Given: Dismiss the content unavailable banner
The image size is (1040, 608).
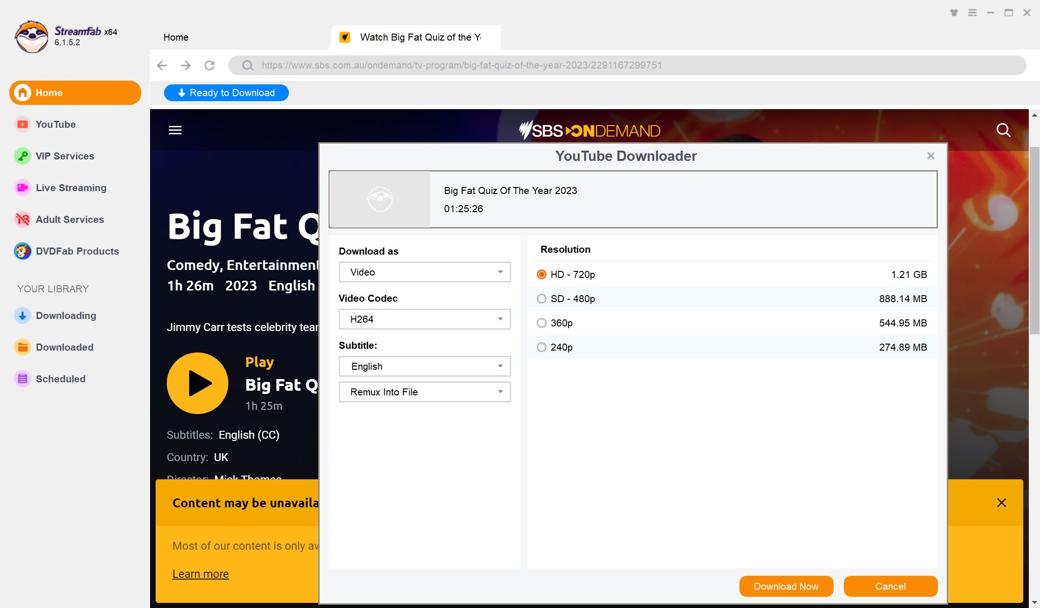Looking at the screenshot, I should coord(1001,503).
